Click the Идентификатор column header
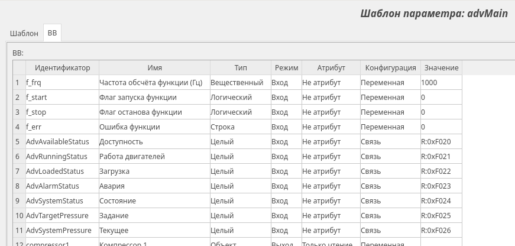The image size is (515, 246). tap(62, 68)
